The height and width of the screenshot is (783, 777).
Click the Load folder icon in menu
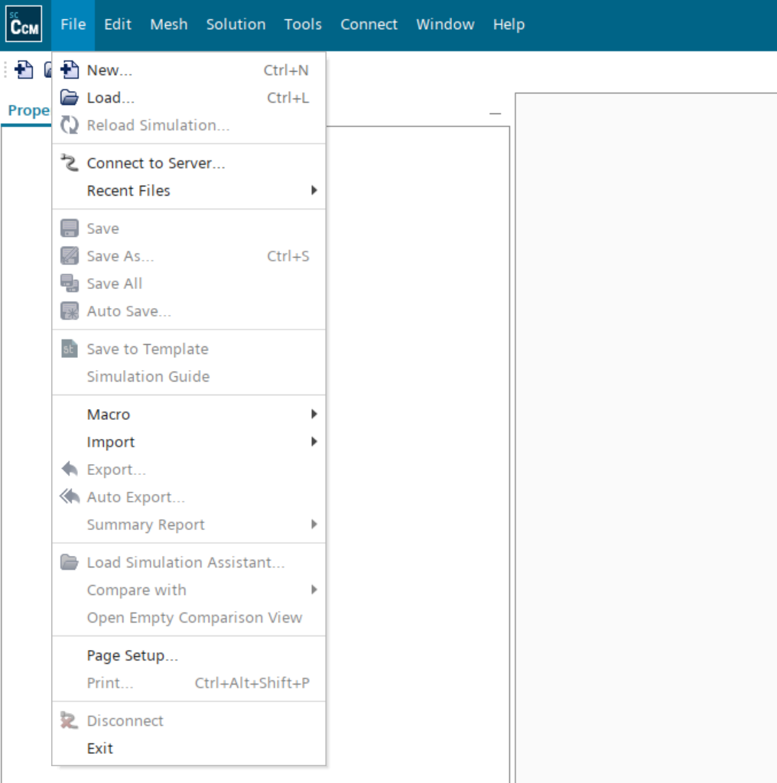[70, 98]
